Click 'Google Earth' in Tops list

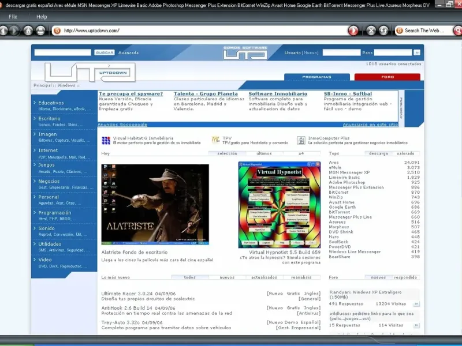(342, 207)
